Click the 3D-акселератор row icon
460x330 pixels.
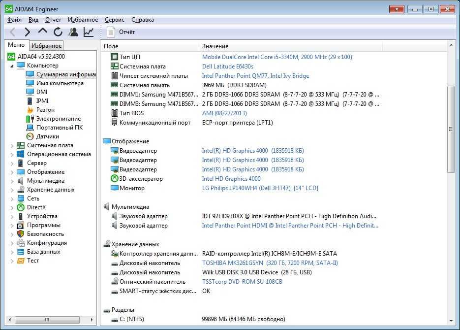click(115, 178)
